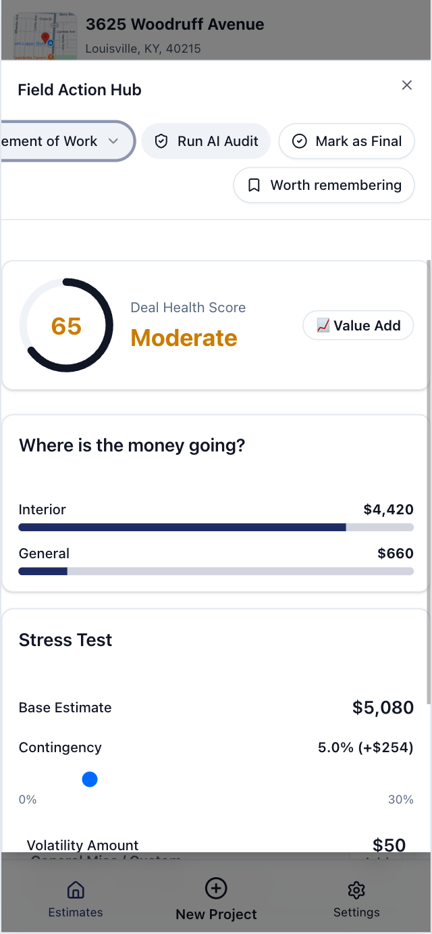This screenshot has width=432, height=934.
Task: Switch to the Estimates tab
Action: [x=75, y=900]
